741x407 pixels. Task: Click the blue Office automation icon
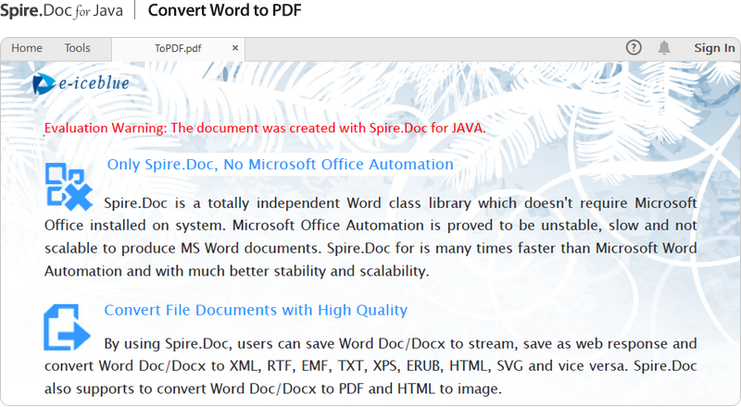(69, 185)
